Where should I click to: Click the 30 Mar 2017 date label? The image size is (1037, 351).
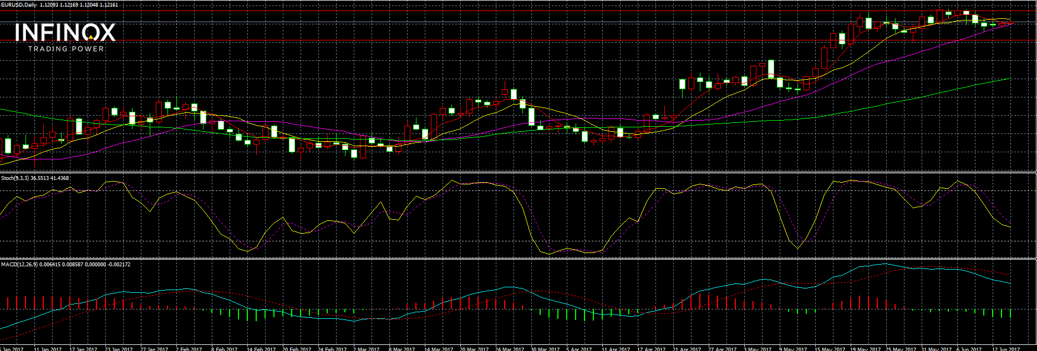click(545, 349)
